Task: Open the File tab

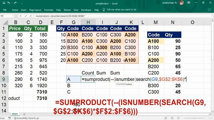Action: (5, 10)
